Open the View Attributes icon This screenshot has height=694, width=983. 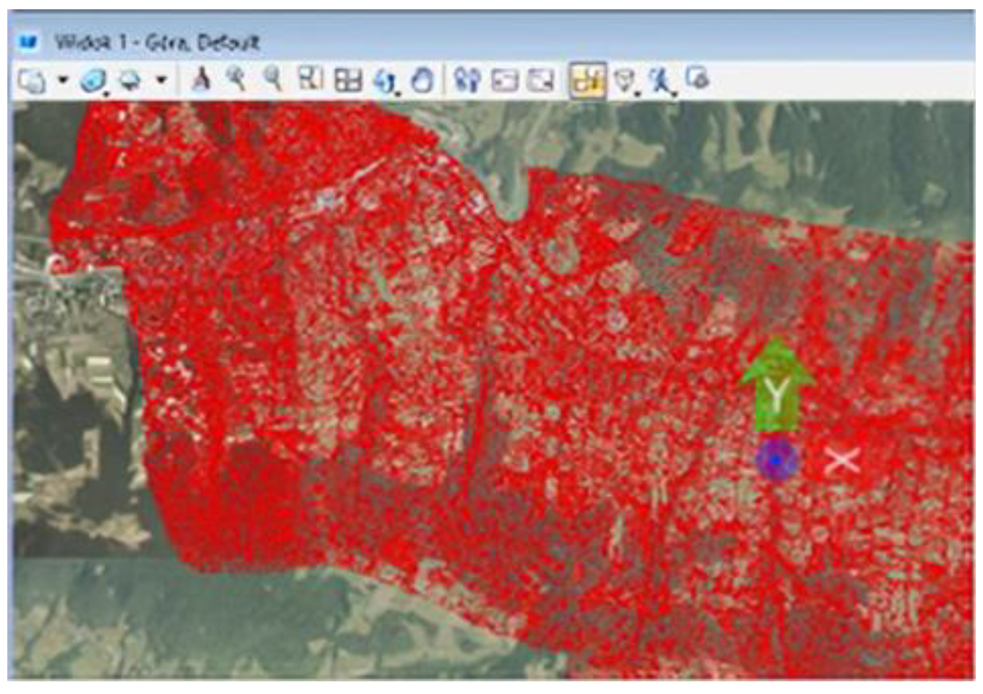point(32,80)
